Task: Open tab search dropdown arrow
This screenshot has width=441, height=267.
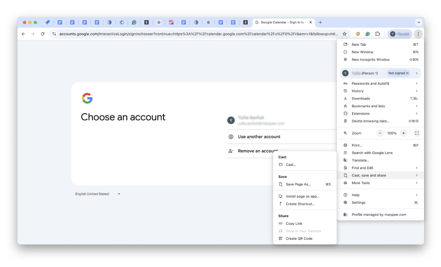Action: (x=419, y=22)
